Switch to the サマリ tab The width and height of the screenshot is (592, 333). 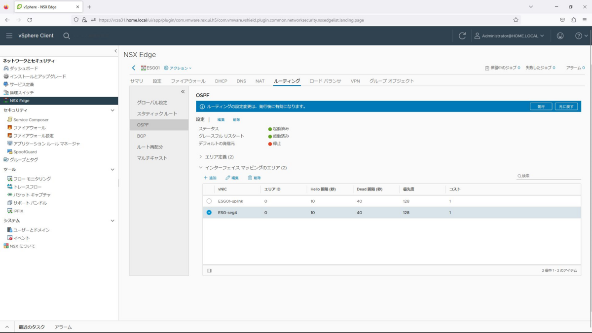(x=137, y=81)
